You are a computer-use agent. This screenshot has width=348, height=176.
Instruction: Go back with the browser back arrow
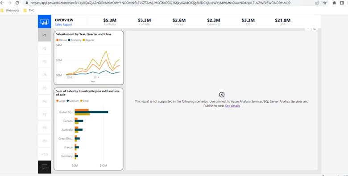[x=2, y=3]
